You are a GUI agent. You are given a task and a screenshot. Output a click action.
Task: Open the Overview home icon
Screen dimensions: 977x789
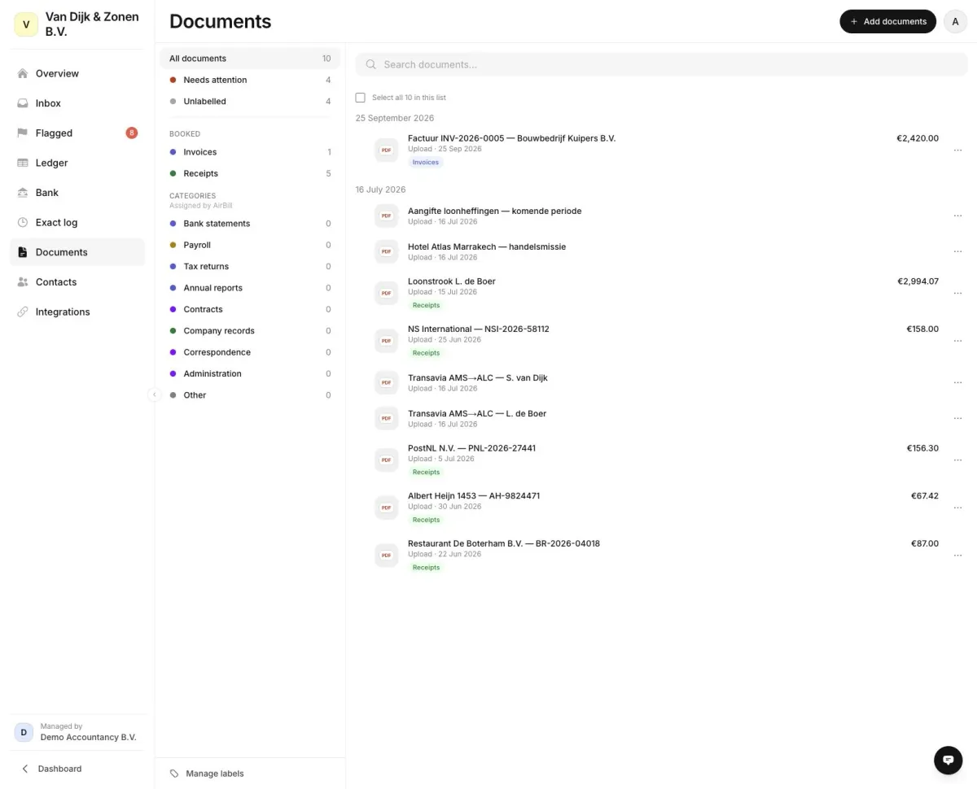23,73
